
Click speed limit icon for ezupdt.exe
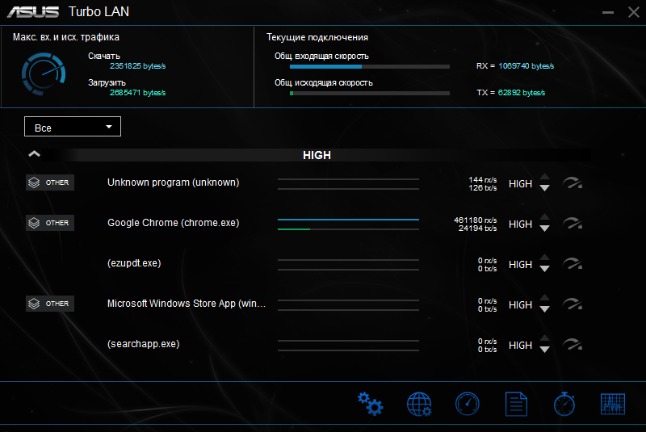click(x=573, y=263)
